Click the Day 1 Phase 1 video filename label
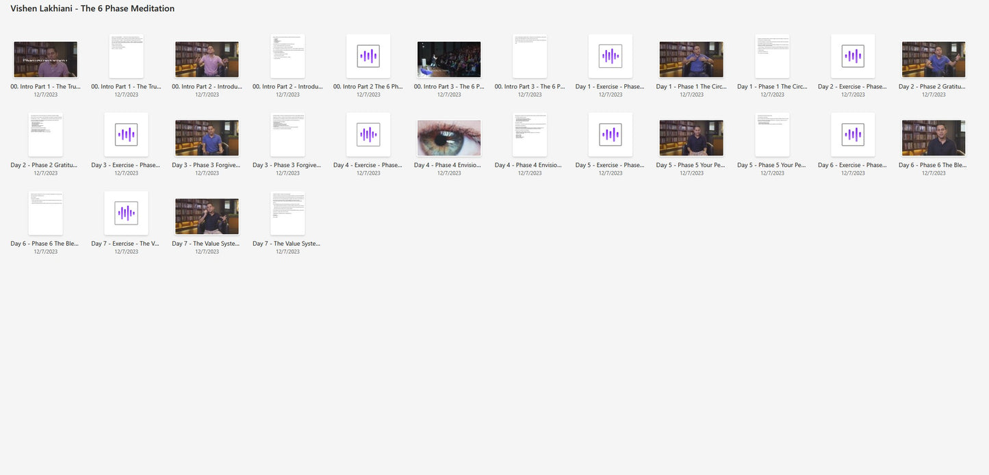 click(691, 87)
